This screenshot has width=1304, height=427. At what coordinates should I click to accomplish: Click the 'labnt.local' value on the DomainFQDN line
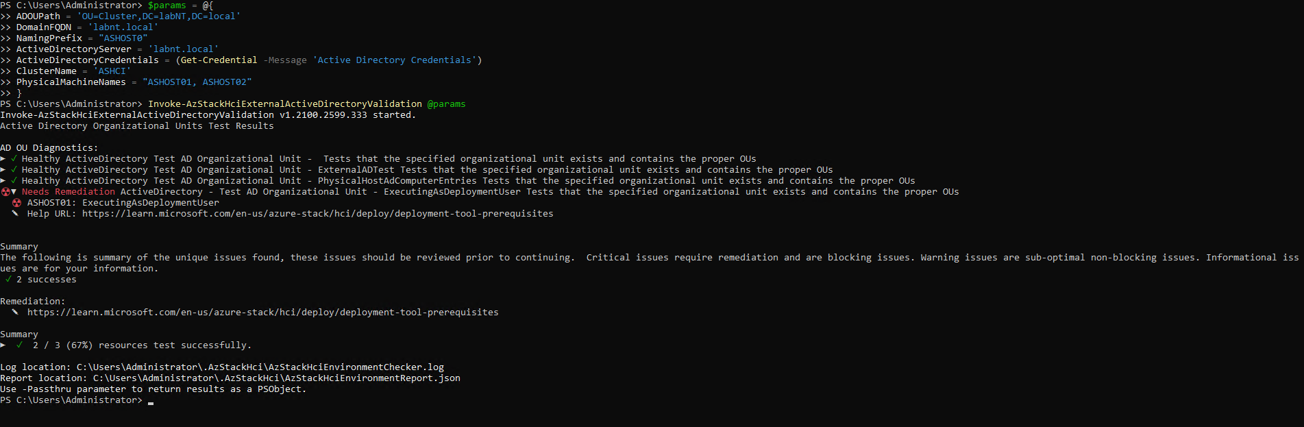point(123,27)
